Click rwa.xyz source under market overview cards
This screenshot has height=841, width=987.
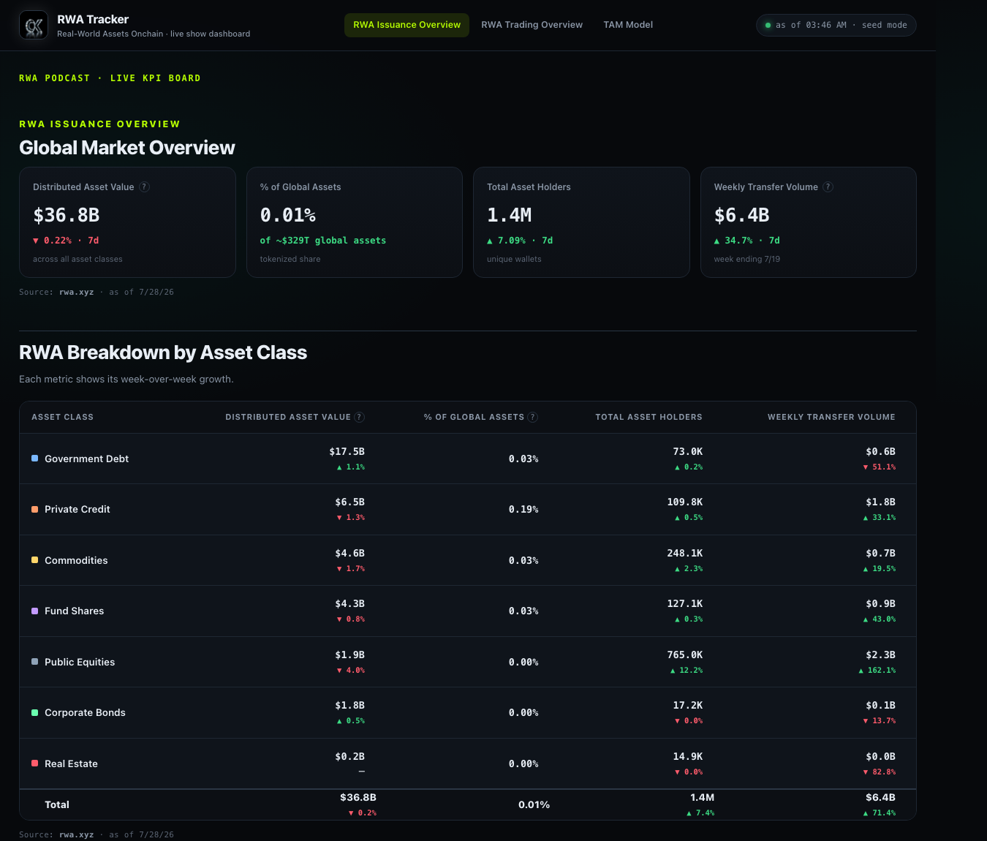click(77, 292)
